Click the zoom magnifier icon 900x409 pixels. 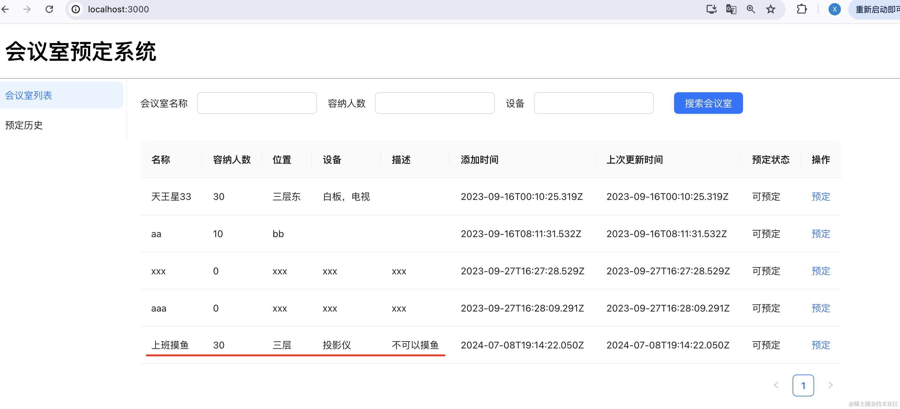point(751,9)
